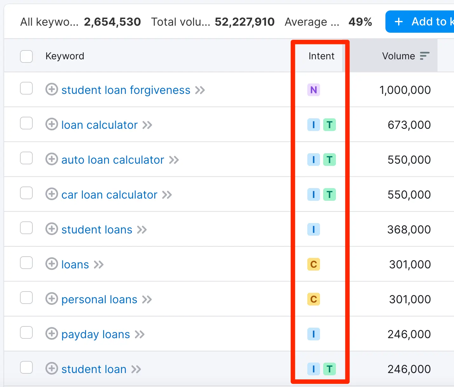
Task: Click the I intent badge for student loans
Action: tap(313, 230)
